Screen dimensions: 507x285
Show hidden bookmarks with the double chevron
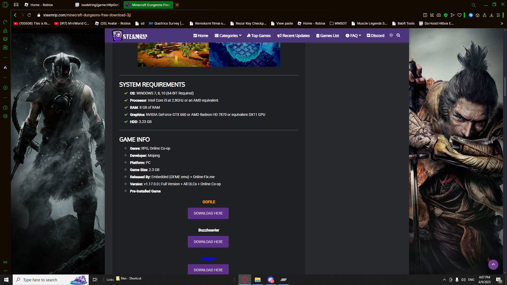pos(502,23)
